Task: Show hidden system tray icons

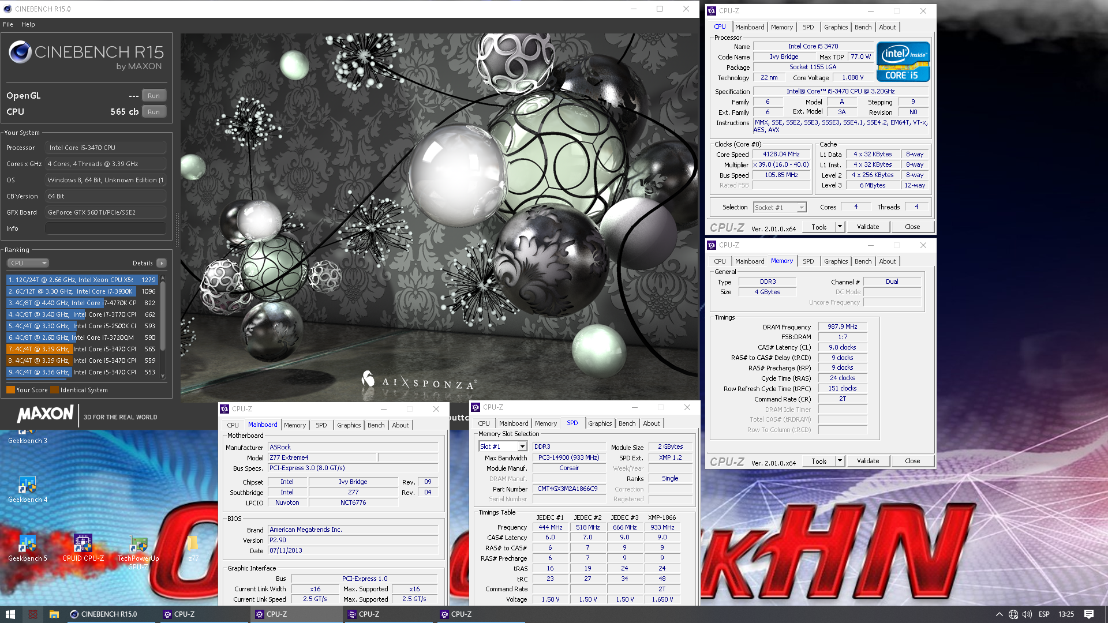Action: pyautogui.click(x=999, y=614)
